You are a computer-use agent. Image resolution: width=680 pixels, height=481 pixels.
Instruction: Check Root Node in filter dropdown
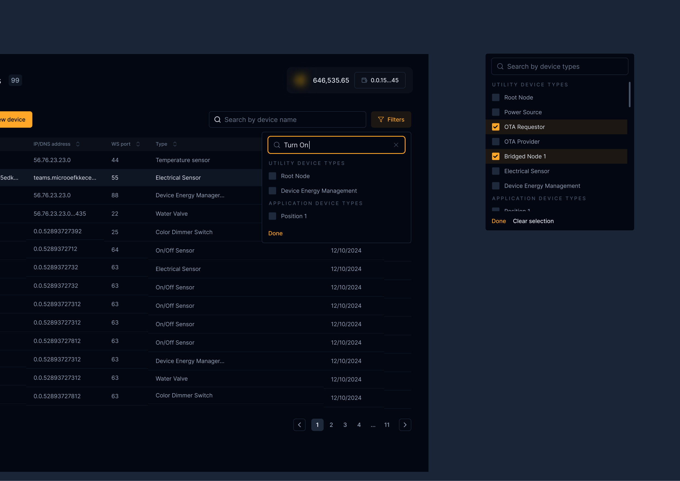272,176
